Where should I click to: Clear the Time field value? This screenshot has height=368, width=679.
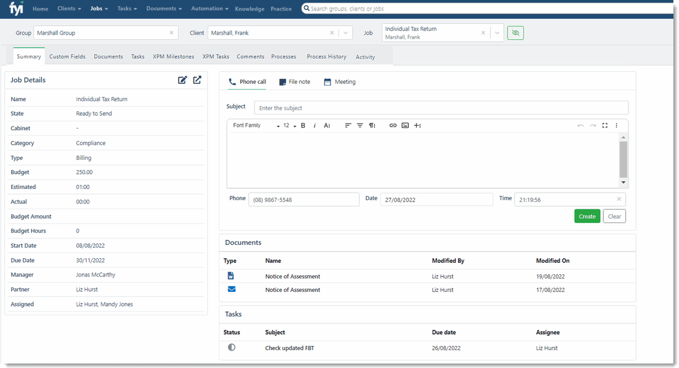[619, 199]
